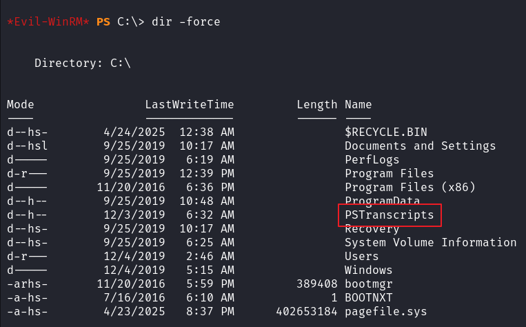Click the highlighted PSTranscripts directory name
This screenshot has width=526, height=327.
[390, 215]
